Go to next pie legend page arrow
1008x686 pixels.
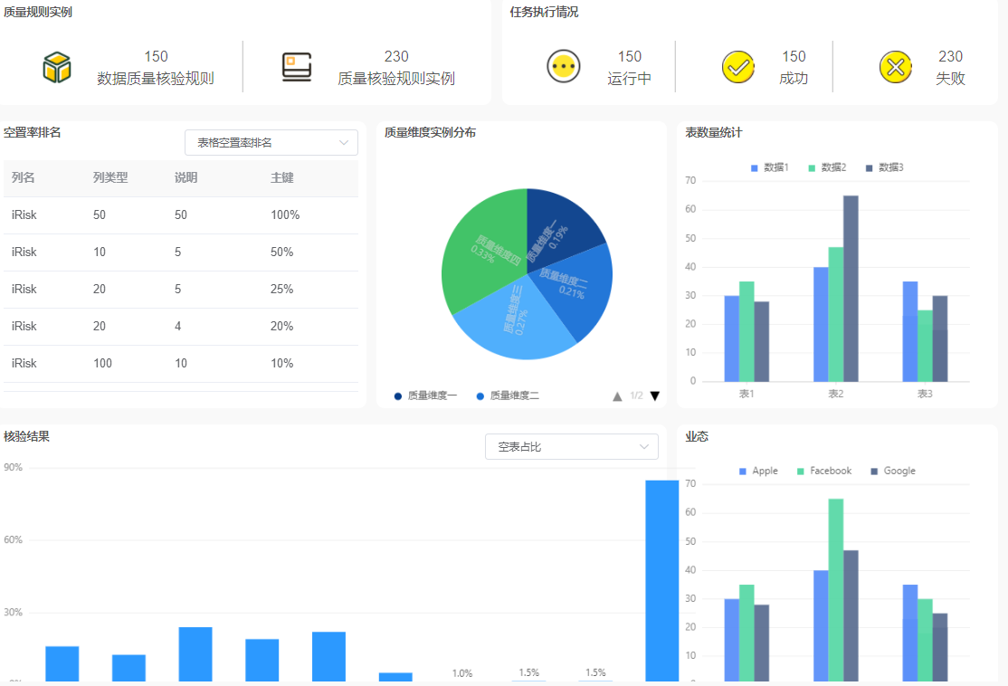655,396
